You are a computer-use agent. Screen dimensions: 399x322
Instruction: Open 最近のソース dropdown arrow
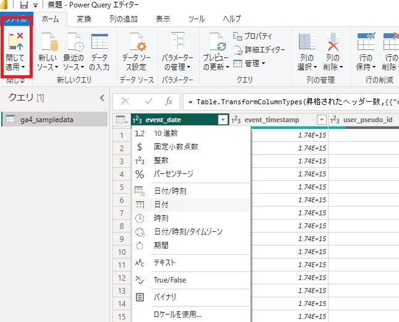click(82, 67)
